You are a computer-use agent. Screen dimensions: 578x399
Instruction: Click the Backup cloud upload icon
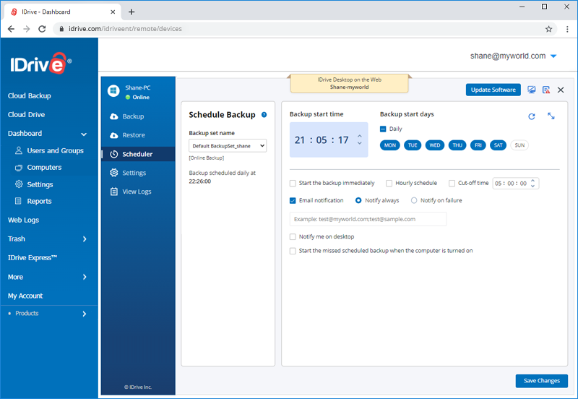tap(114, 116)
